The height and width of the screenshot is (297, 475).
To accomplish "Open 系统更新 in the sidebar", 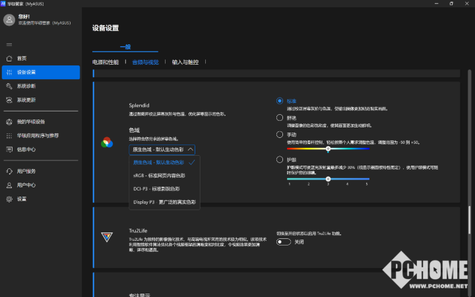I will (41, 100).
